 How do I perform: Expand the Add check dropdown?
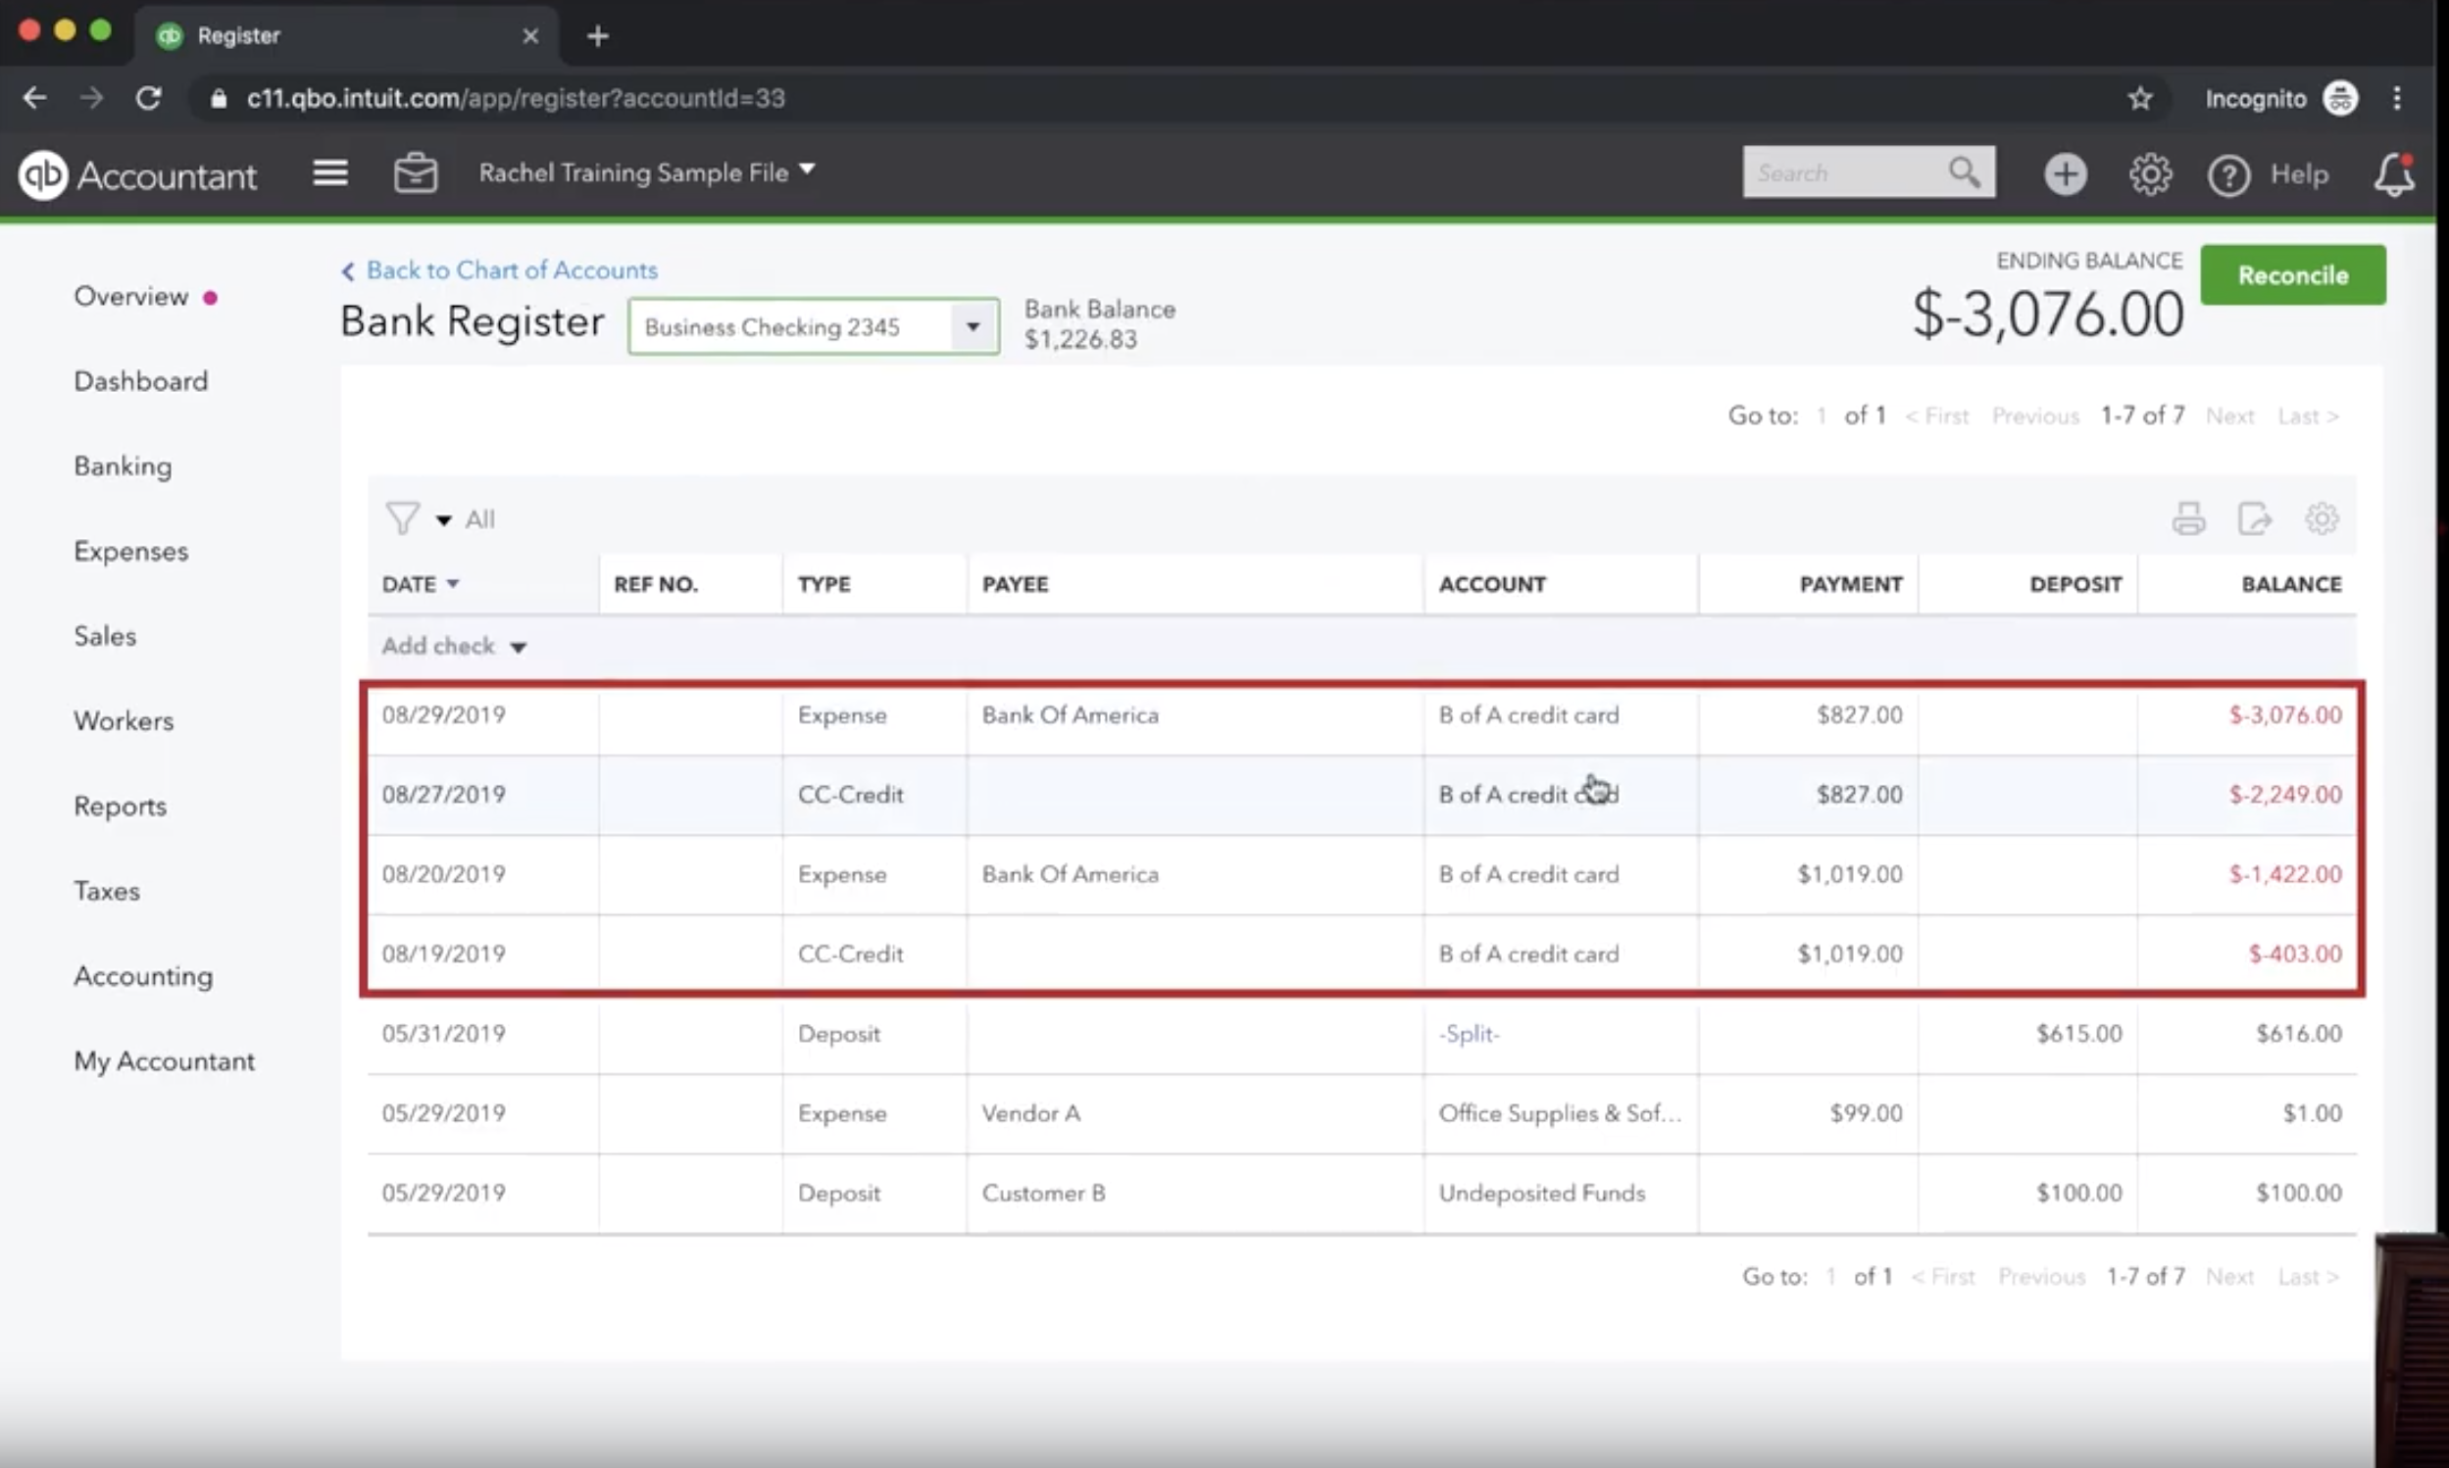point(518,647)
